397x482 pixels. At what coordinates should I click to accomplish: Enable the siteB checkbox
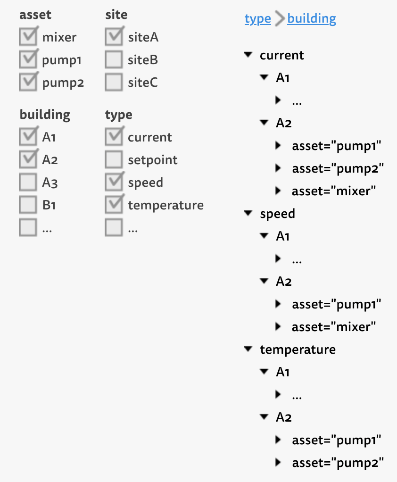point(114,60)
